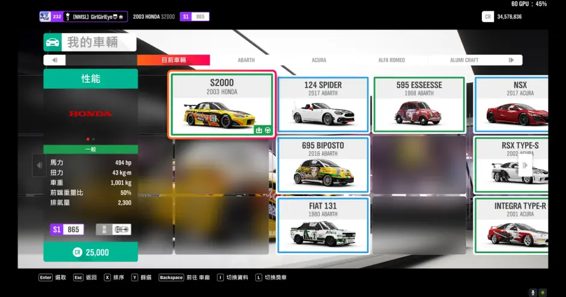This screenshot has height=297, width=566.
Task: Click the S1 865 class badge in stats panel
Action: pyautogui.click(x=67, y=229)
